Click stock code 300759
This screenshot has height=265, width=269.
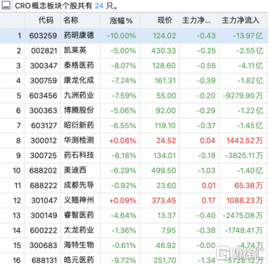[x=44, y=81]
